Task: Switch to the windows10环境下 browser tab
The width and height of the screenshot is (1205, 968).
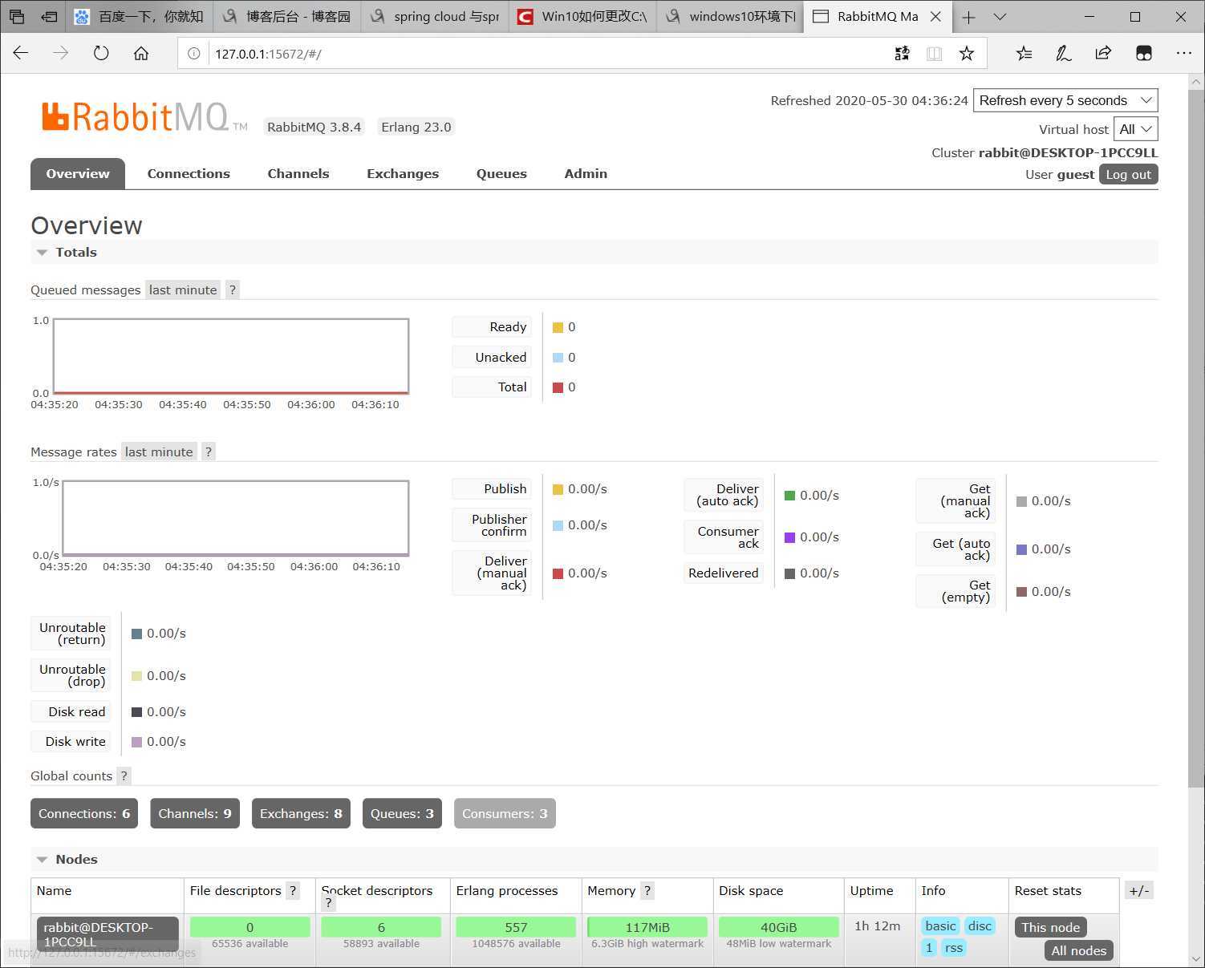Action: pos(729,17)
